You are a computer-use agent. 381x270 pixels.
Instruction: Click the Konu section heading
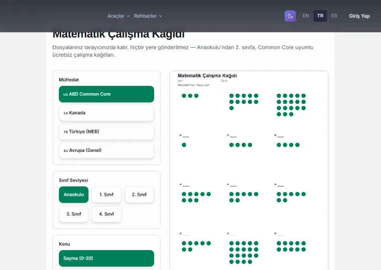click(65, 244)
